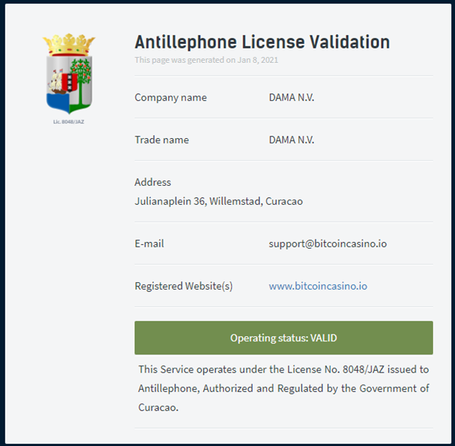Click the green tree on the shield
The height and width of the screenshot is (446, 455).
click(x=81, y=81)
